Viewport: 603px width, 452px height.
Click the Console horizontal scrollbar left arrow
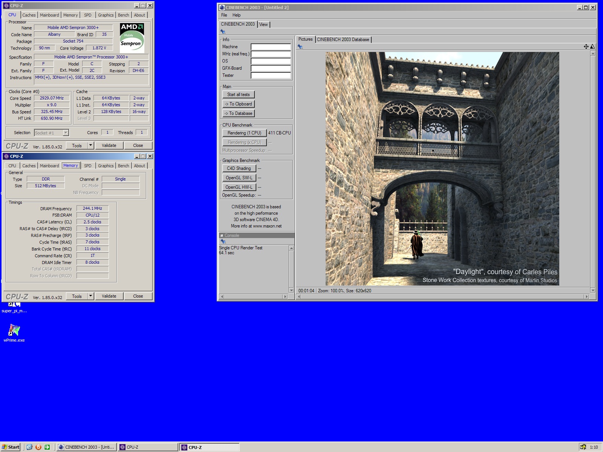coord(222,297)
